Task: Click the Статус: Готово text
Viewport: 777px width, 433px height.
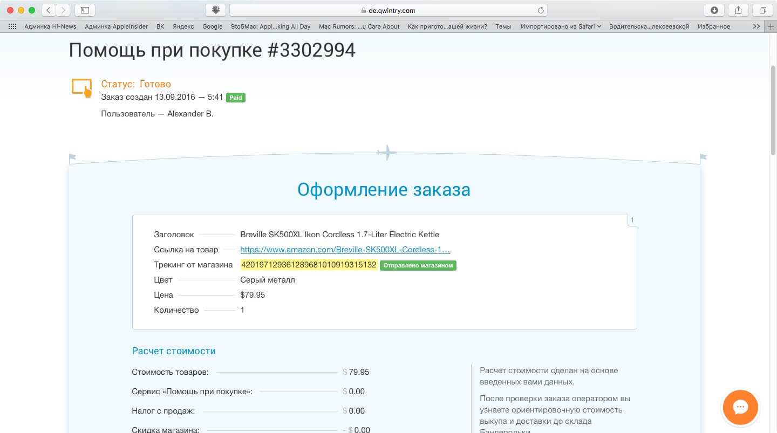Action: [136, 84]
